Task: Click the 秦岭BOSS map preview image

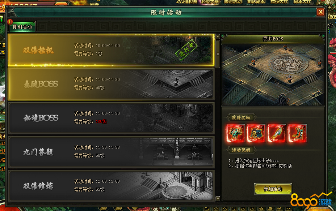Action: pyautogui.click(x=273, y=75)
